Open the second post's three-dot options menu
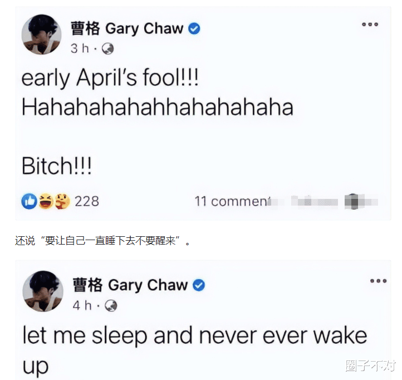Screen dimensions: 402x380 pos(379,281)
